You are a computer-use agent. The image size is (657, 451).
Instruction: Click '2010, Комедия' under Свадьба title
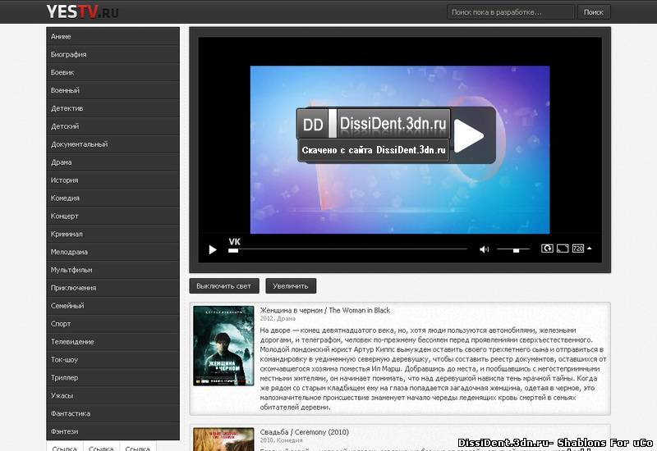click(281, 440)
